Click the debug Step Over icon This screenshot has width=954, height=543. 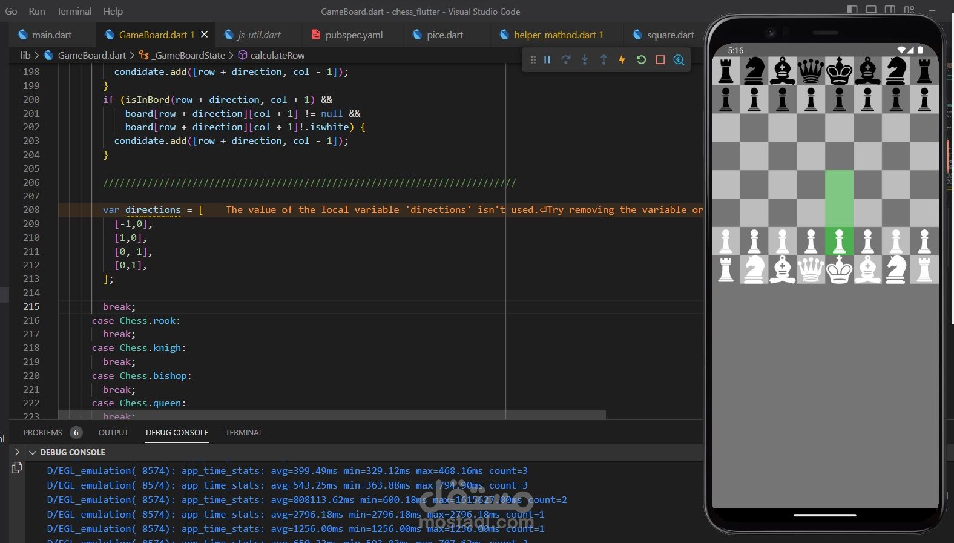click(x=566, y=60)
